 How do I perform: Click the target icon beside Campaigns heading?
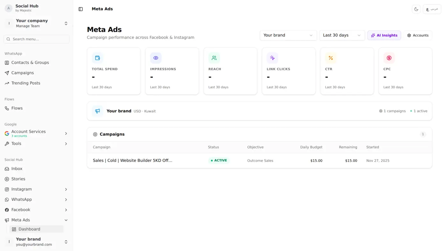coord(95,134)
